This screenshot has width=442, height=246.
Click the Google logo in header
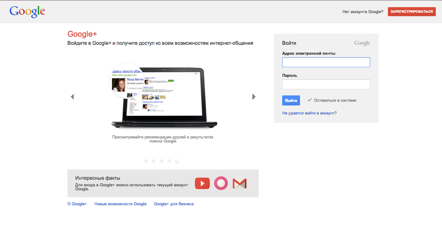(27, 12)
